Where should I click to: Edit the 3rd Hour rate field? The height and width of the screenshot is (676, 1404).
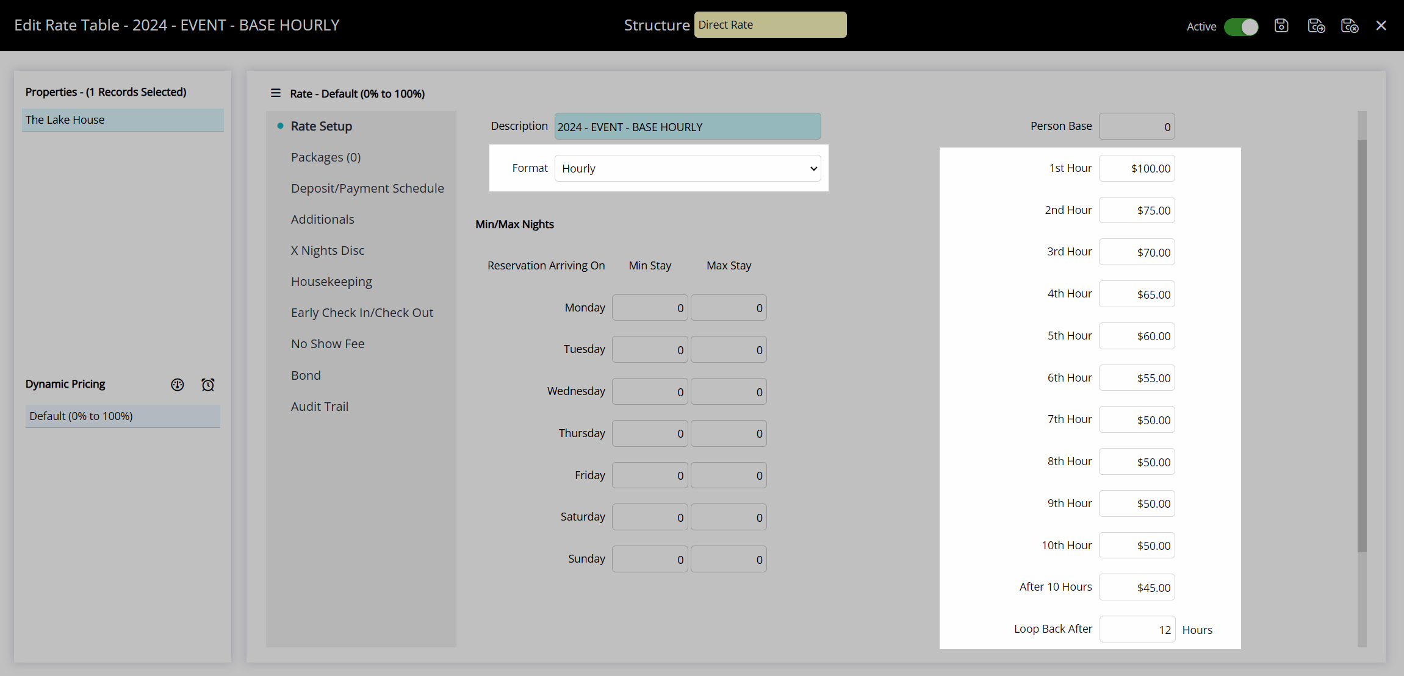[1137, 252]
